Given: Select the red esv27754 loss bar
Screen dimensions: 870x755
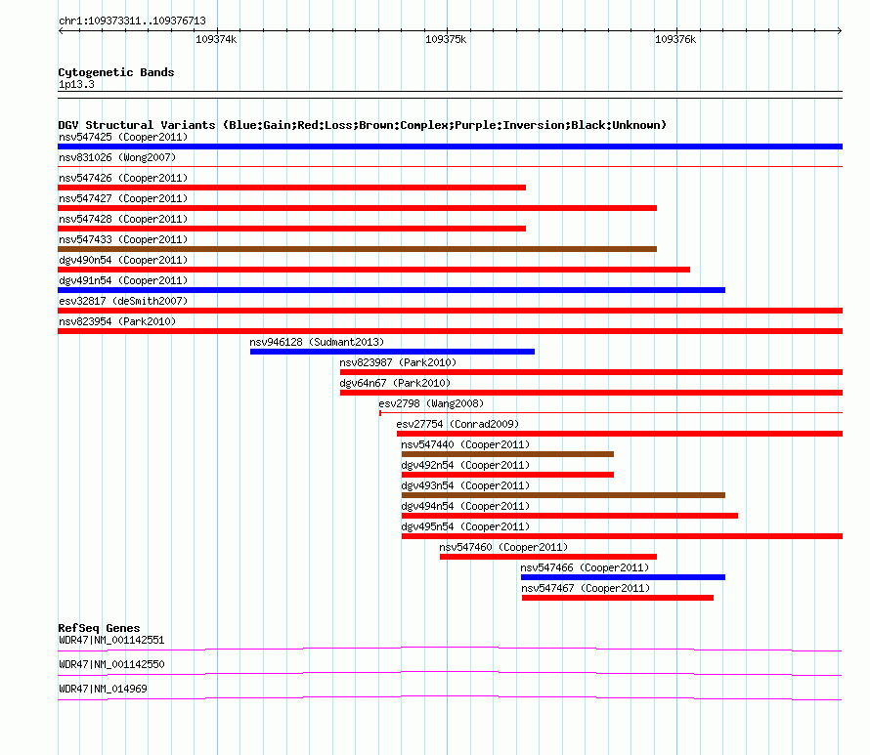Looking at the screenshot, I should click(x=620, y=434).
